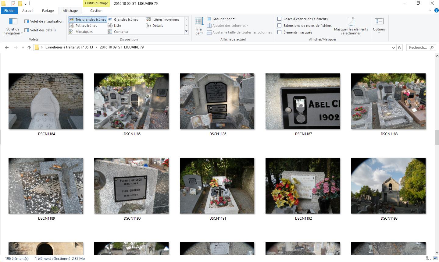Viewport: 439px width, 262px height.
Task: Select thumbnail DSCN1186
Action: [217, 101]
